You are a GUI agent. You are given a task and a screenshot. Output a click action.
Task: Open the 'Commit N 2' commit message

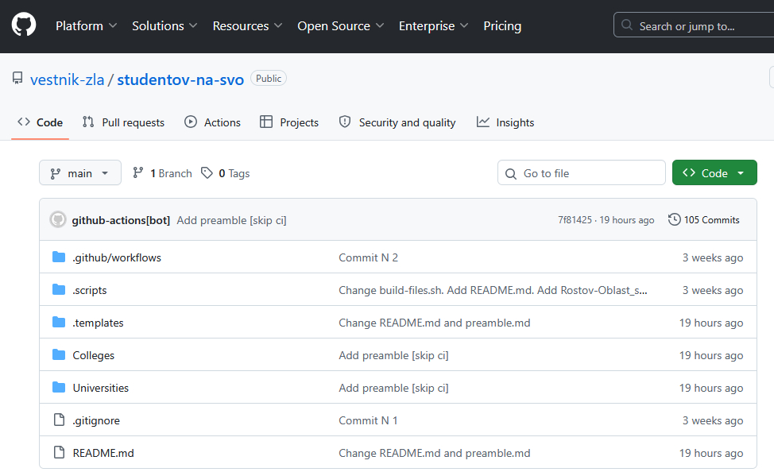(x=368, y=257)
